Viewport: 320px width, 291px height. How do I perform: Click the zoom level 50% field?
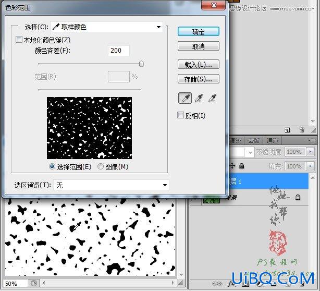click(x=14, y=284)
